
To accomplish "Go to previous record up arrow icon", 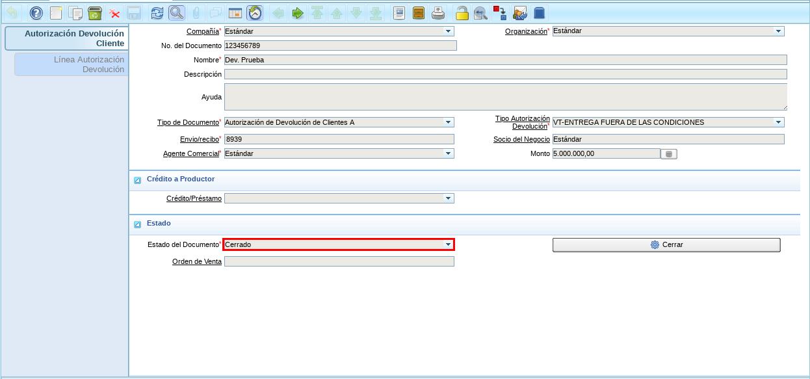I will (337, 13).
